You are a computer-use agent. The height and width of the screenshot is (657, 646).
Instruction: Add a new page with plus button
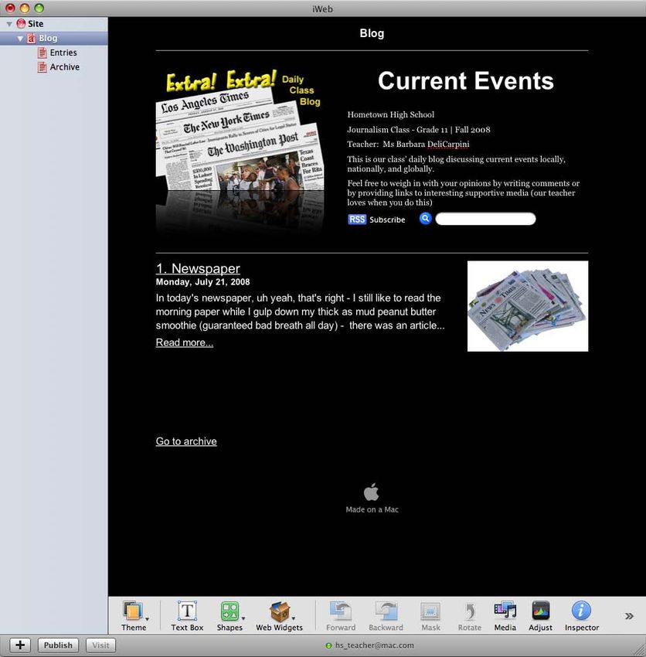[x=19, y=645]
